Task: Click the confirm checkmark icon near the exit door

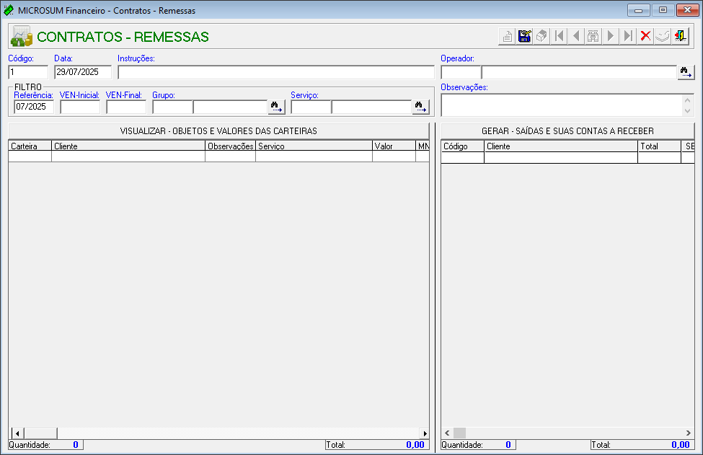Action: tap(662, 35)
